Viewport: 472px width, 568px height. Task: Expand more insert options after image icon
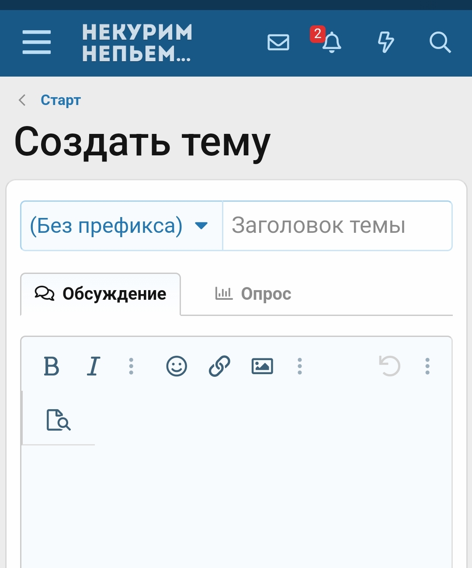coord(300,366)
